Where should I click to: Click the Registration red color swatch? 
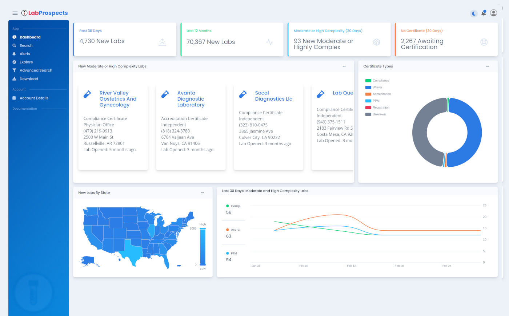(x=368, y=108)
